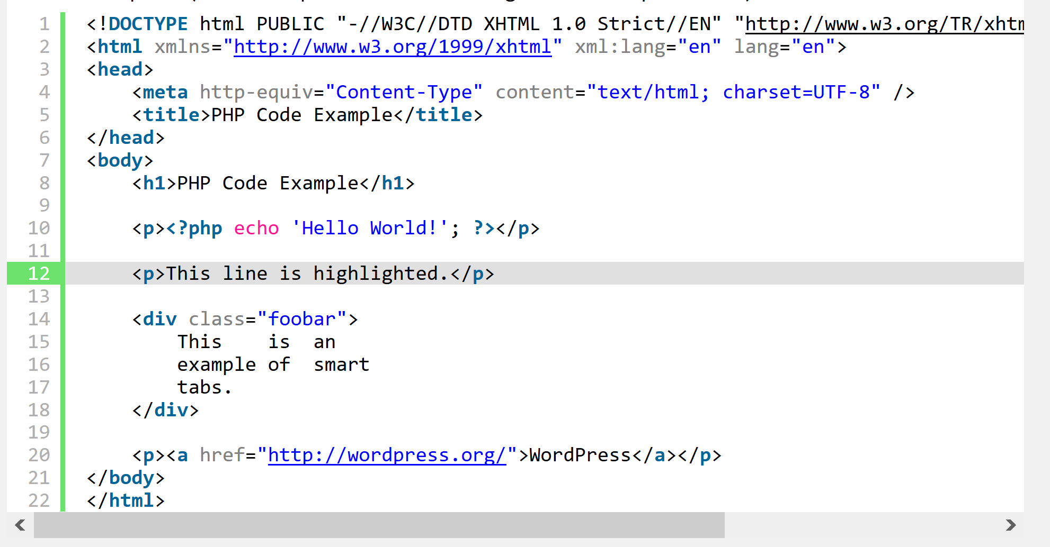Click line number 22 in gutter
Screen dimensions: 1050x547
[x=39, y=500]
